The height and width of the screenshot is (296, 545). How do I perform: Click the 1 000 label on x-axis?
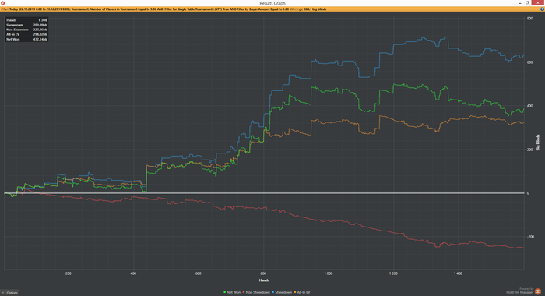tap(328, 273)
